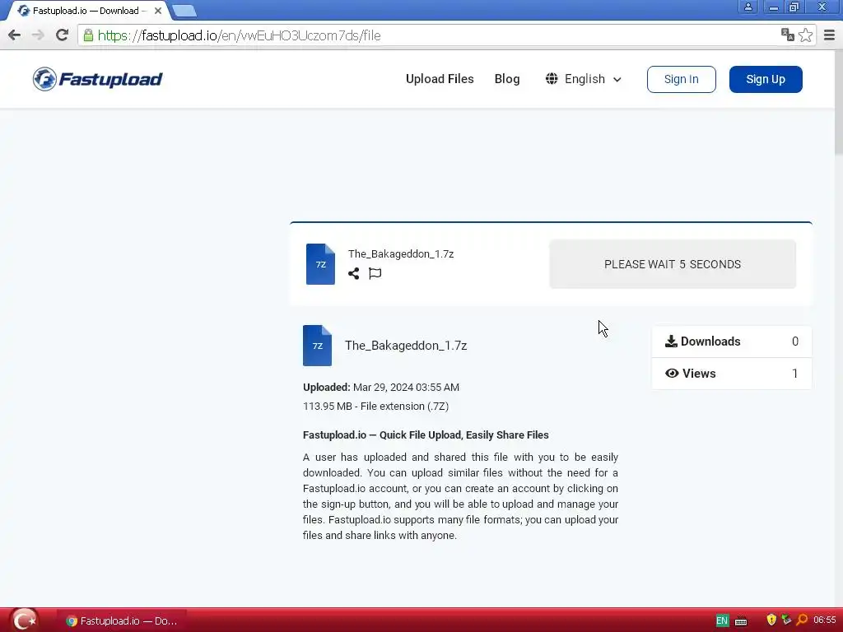Expand the English language dropdown

(584, 79)
